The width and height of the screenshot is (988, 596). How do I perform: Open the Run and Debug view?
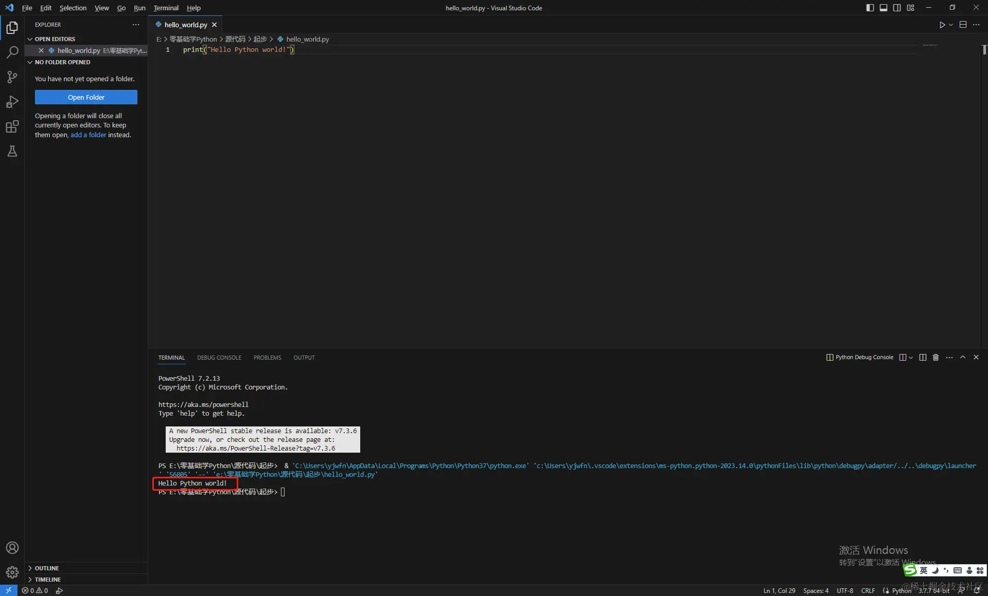tap(12, 102)
